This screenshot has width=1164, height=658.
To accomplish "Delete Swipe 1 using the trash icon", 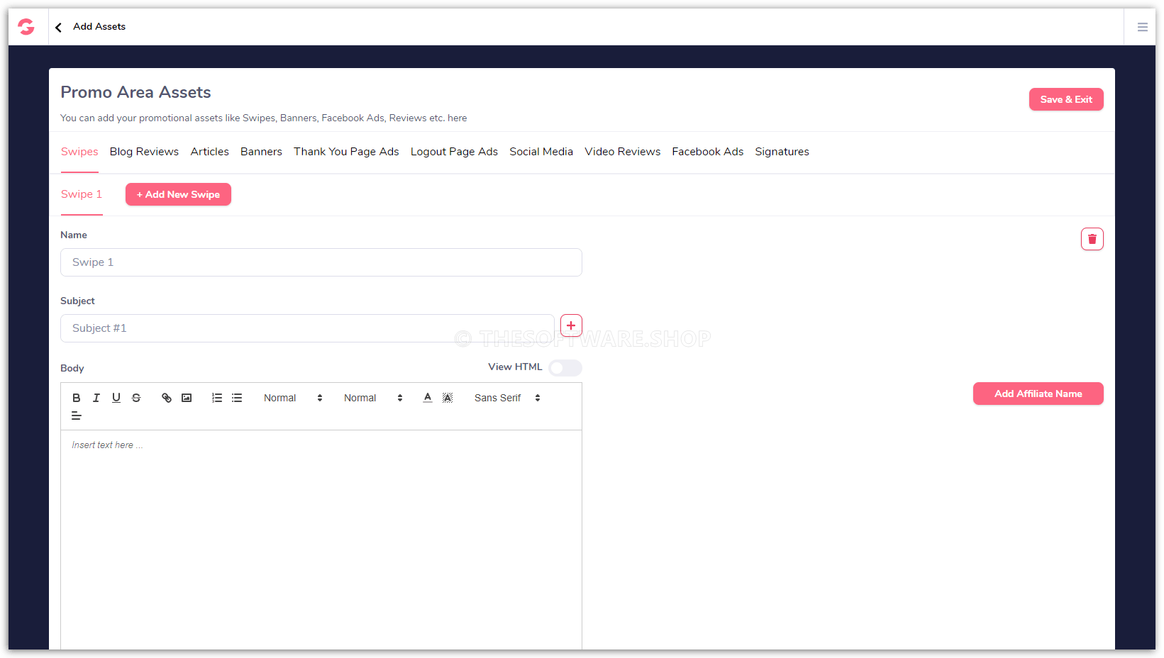I will point(1092,239).
